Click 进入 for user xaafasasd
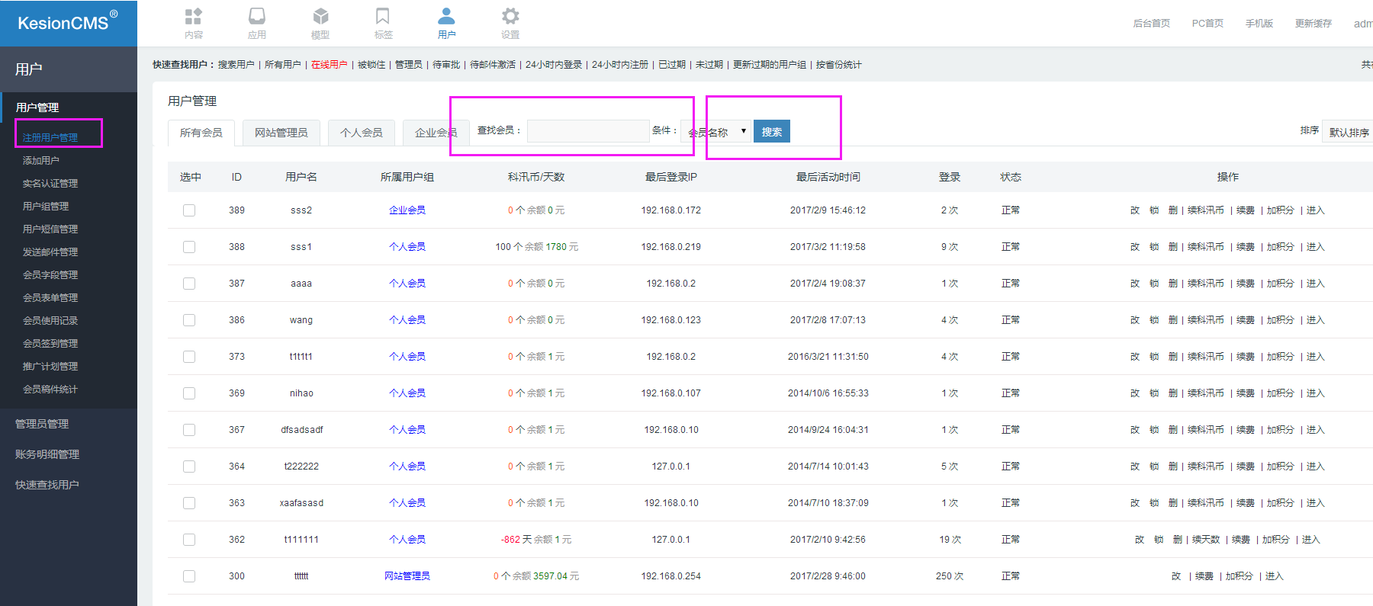1373x606 pixels. [x=1316, y=503]
